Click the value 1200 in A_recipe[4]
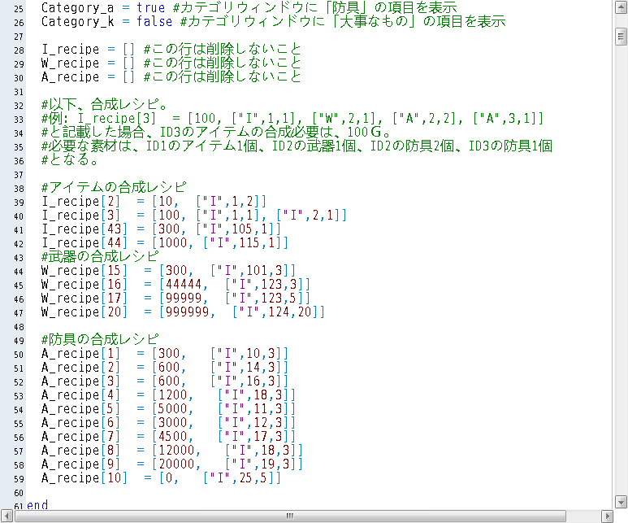Viewport: 628px width, 523px height. pos(172,395)
